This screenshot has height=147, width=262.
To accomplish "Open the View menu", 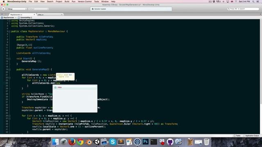I will pyautogui.click(x=43, y=2).
